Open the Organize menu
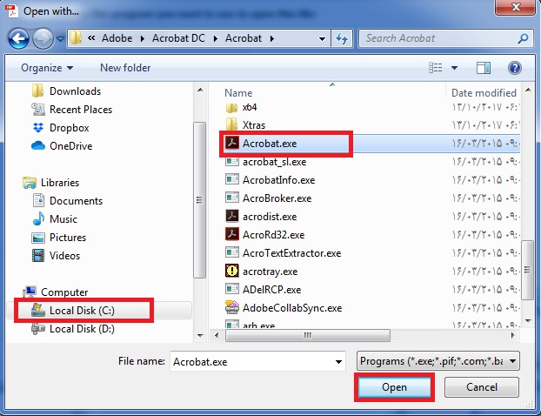Viewport: 541px width, 416px height. coord(47,68)
